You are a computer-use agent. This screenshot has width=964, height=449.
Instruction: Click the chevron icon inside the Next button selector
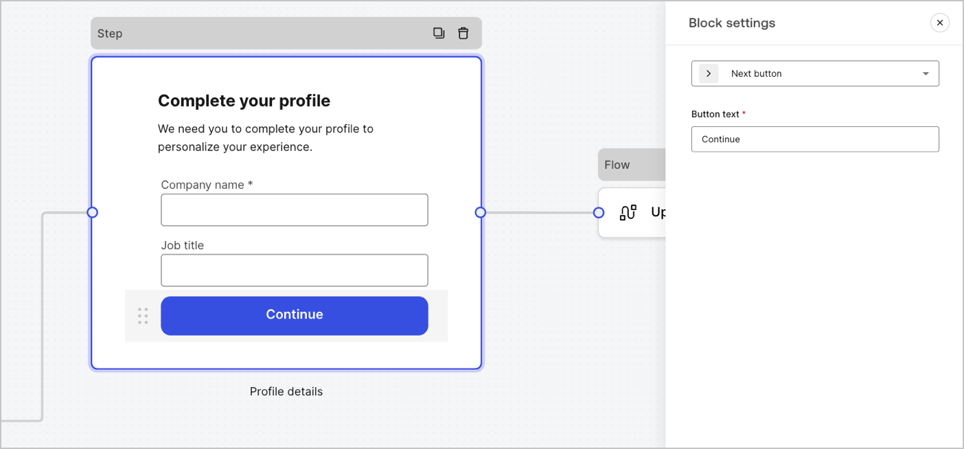click(x=708, y=73)
